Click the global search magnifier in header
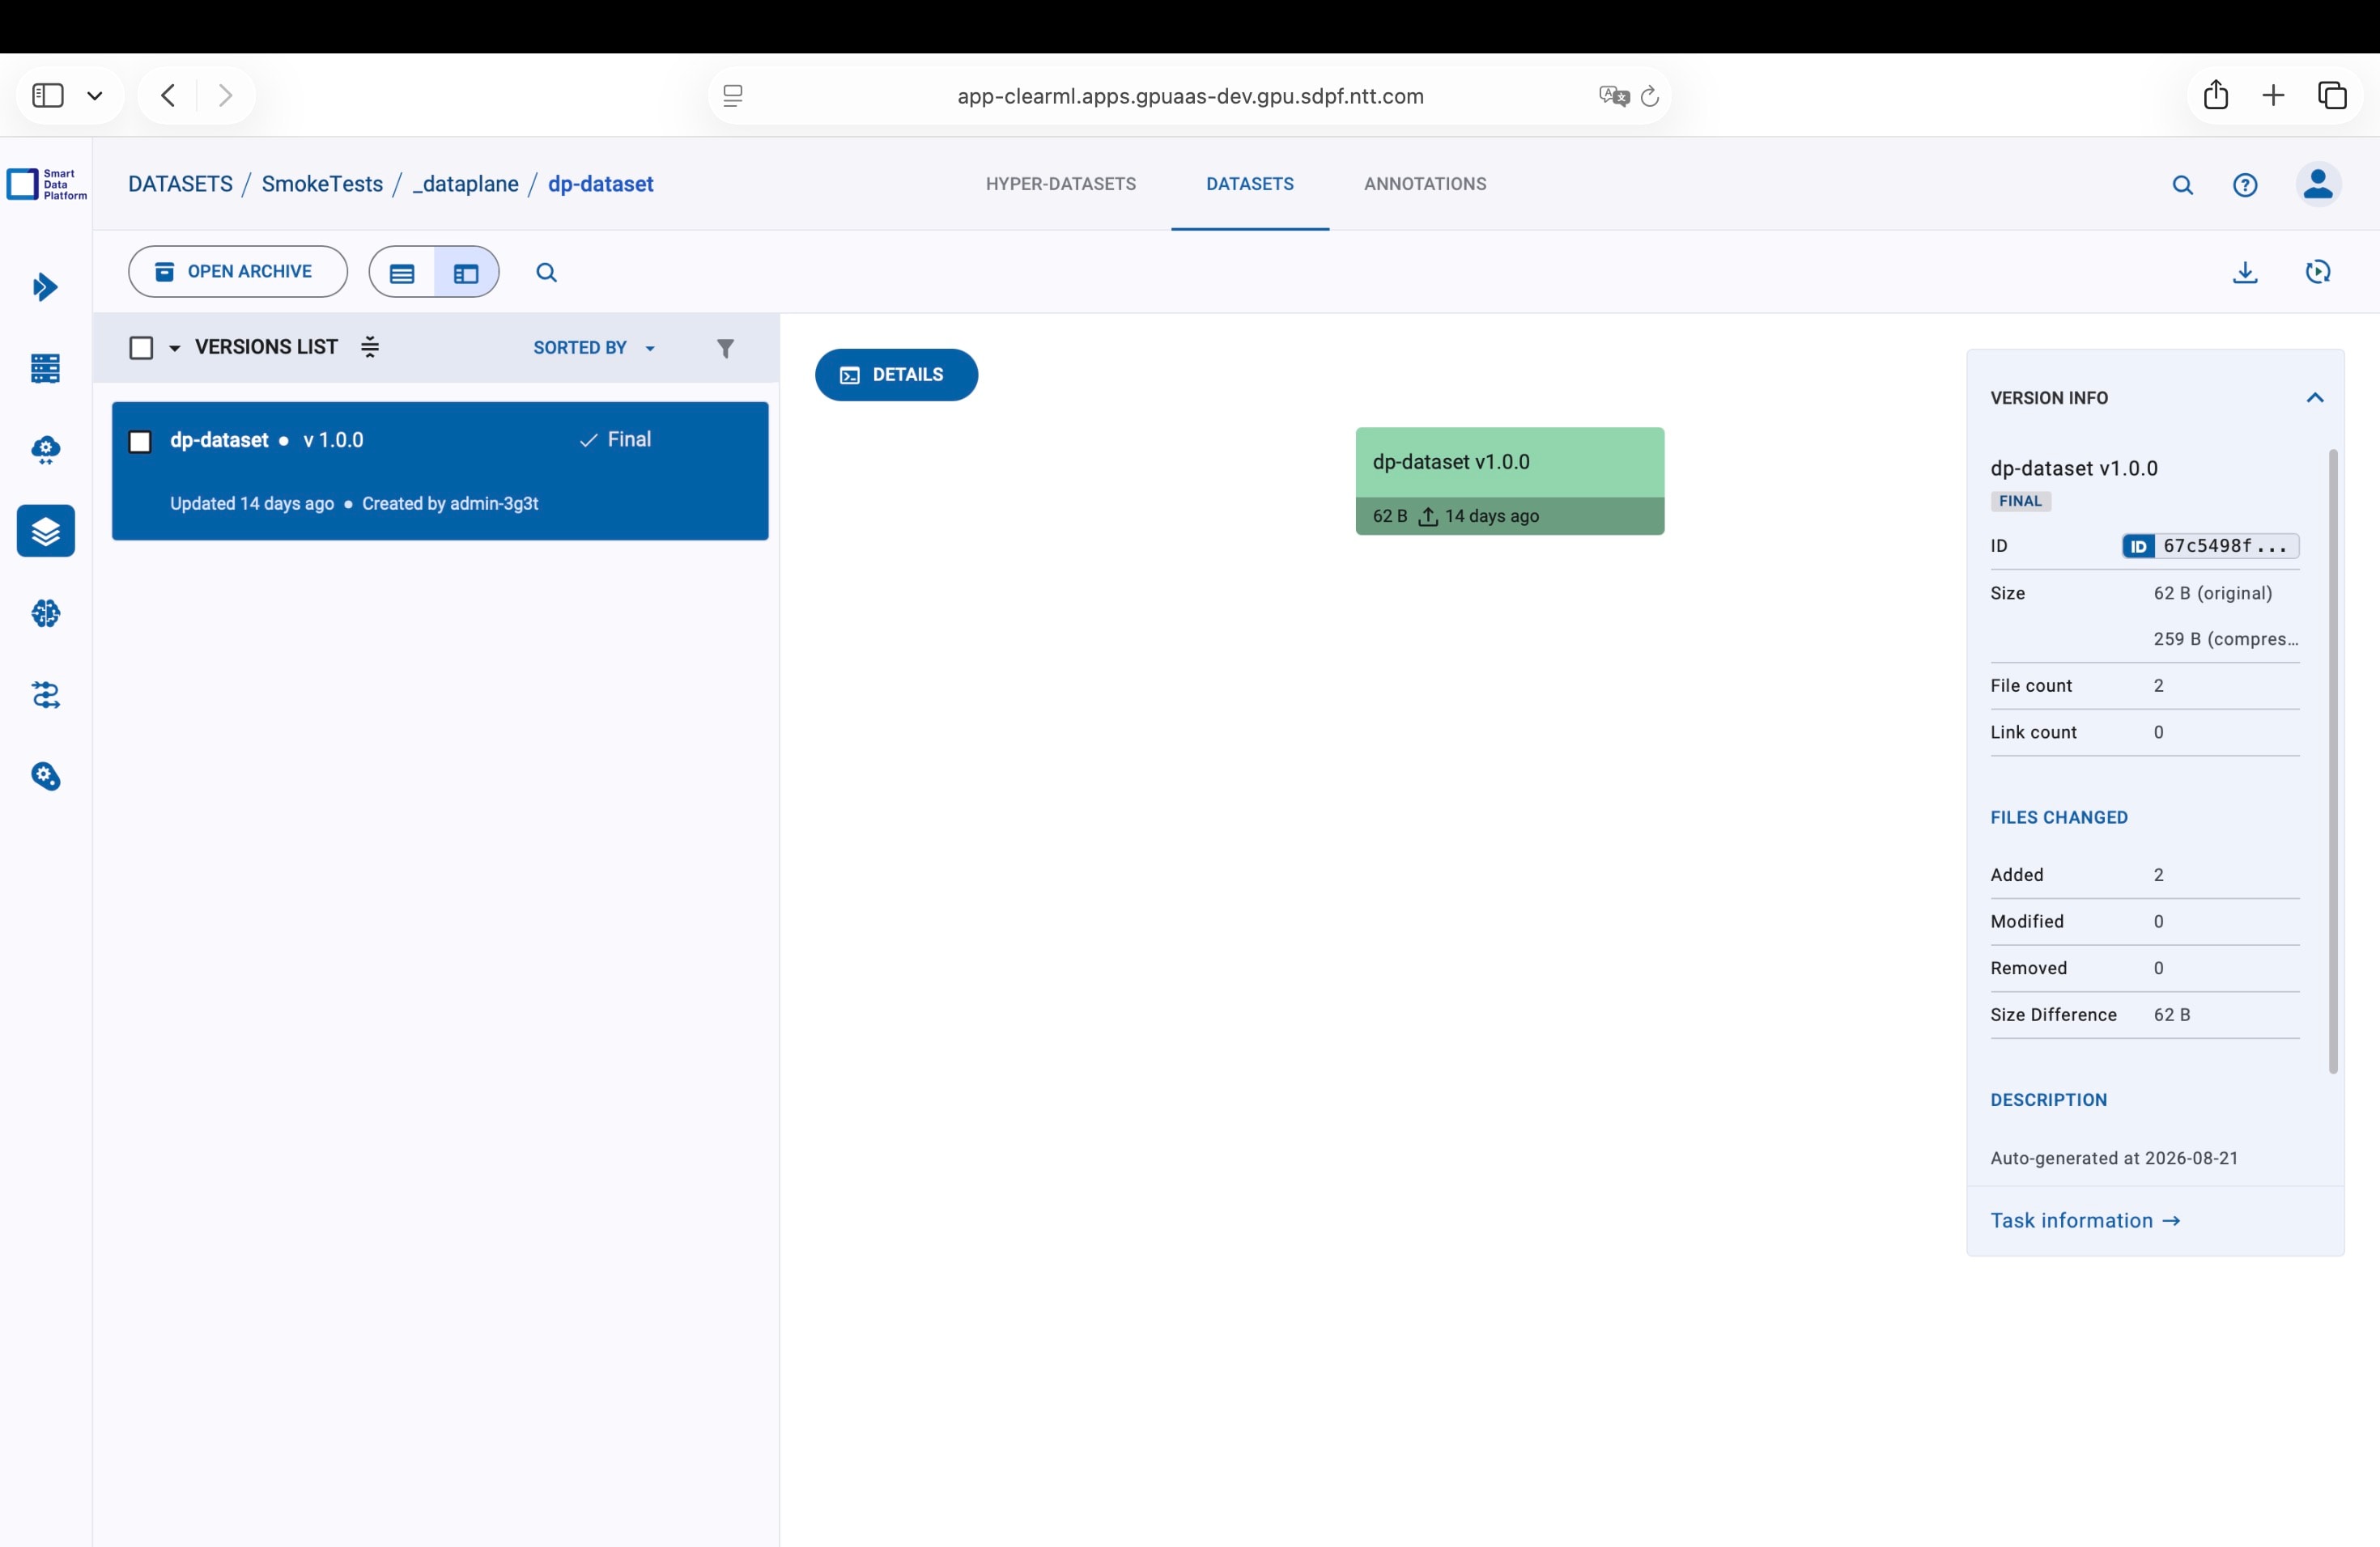The image size is (2380, 1547). 2182,185
